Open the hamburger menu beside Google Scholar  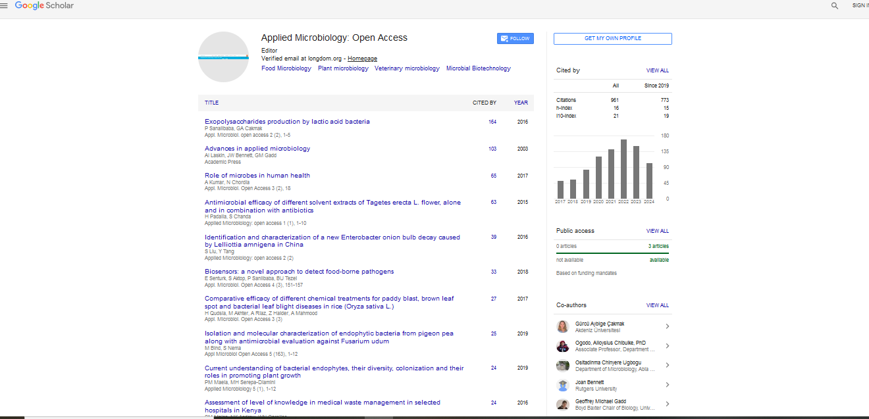(x=4, y=5)
